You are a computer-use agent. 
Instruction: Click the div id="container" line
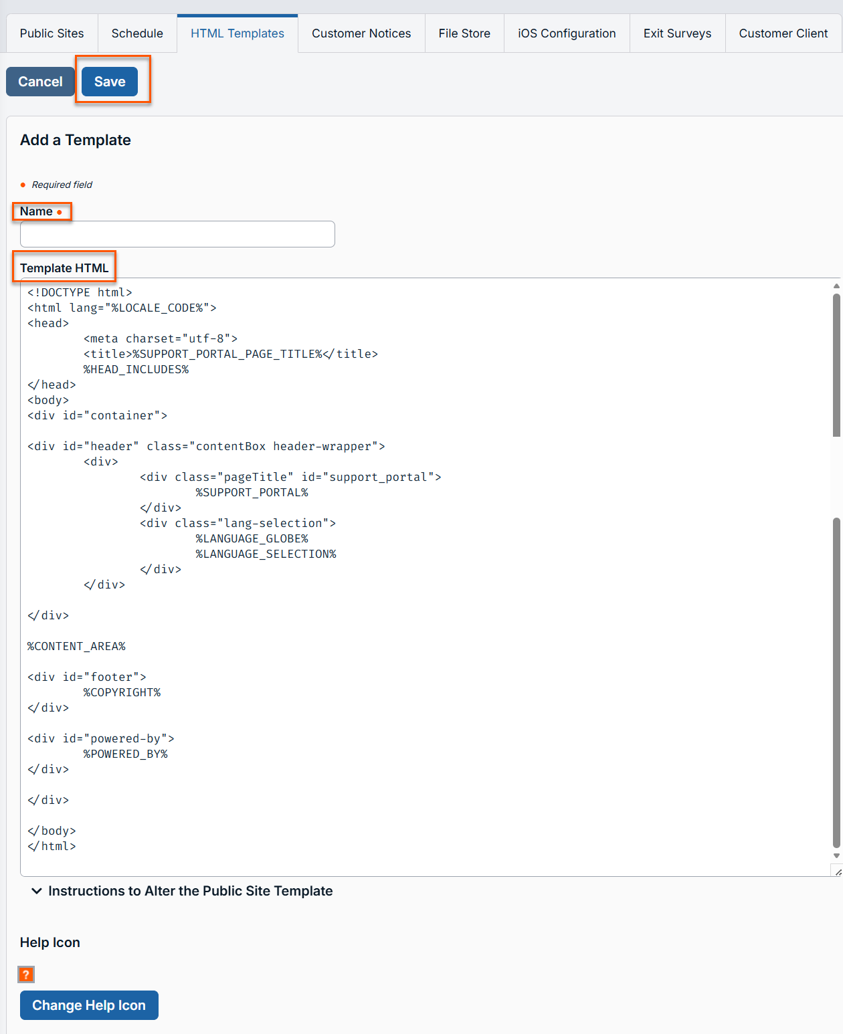(x=98, y=415)
